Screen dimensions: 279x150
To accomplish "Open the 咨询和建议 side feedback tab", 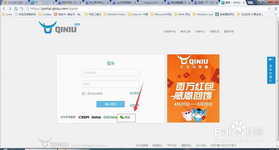I will click(x=271, y=70).
